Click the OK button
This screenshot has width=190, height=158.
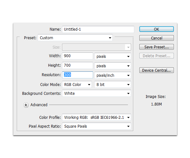[156, 29]
